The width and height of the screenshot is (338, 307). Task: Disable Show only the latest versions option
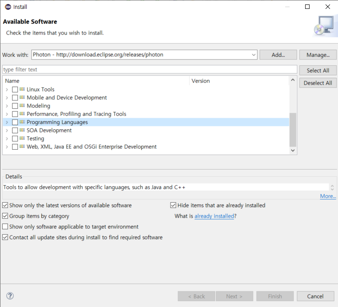click(x=5, y=205)
